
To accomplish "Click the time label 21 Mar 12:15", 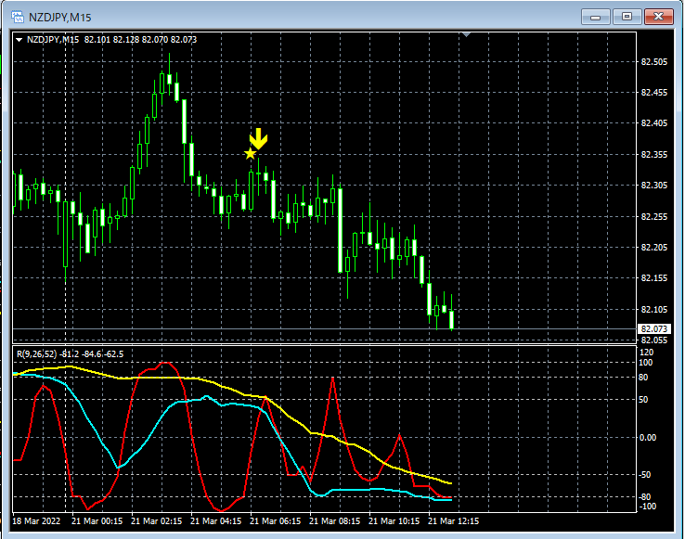I will 454,521.
